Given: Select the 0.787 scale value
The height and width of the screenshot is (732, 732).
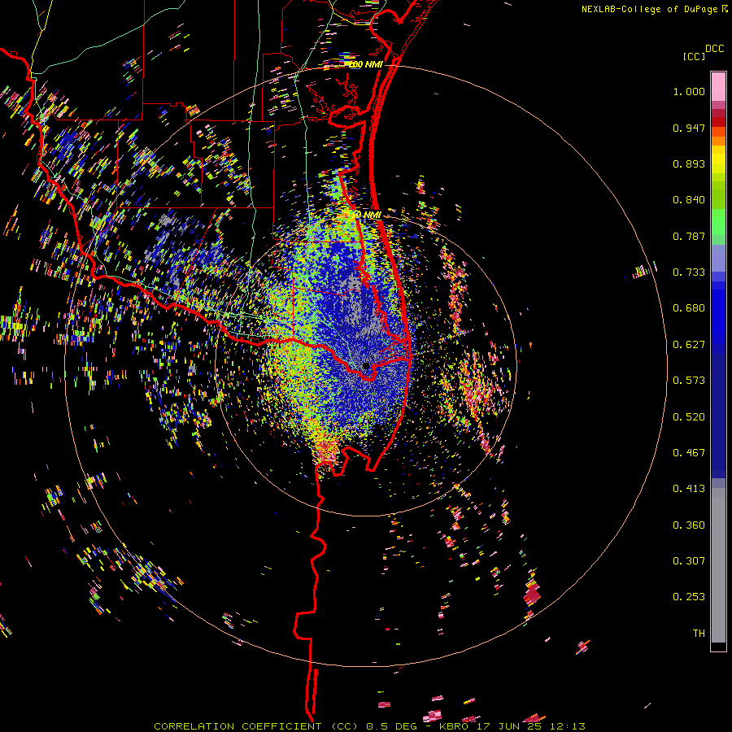Looking at the screenshot, I should click(689, 236).
